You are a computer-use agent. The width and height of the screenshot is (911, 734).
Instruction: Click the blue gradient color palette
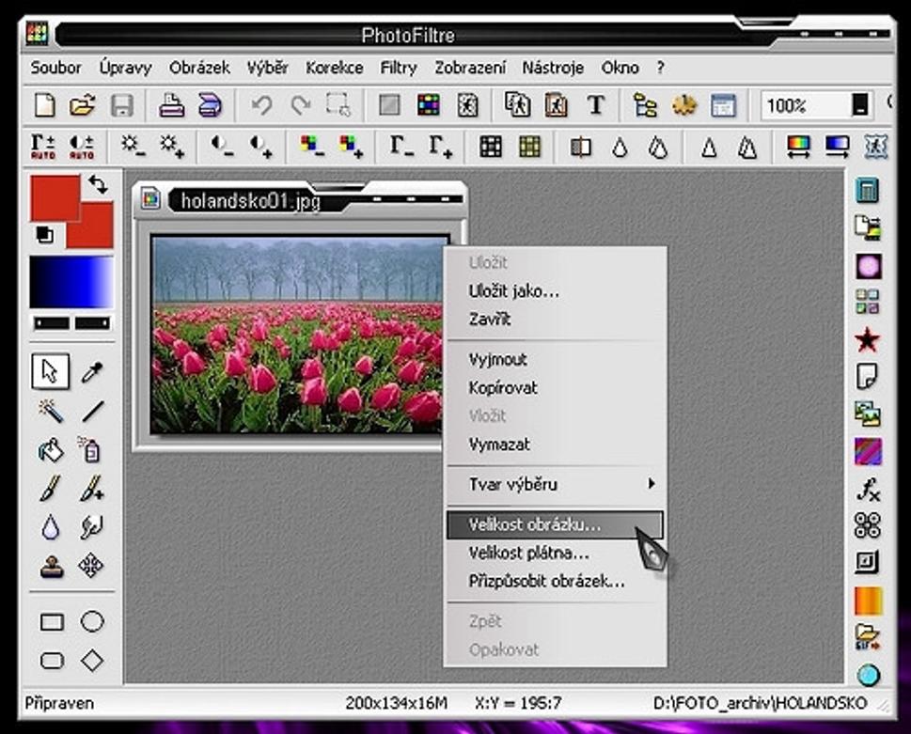[x=71, y=282]
